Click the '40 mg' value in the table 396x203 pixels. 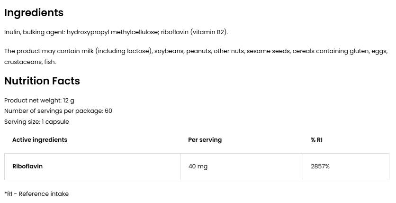(x=198, y=166)
